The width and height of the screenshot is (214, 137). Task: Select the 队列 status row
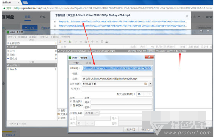32,51
